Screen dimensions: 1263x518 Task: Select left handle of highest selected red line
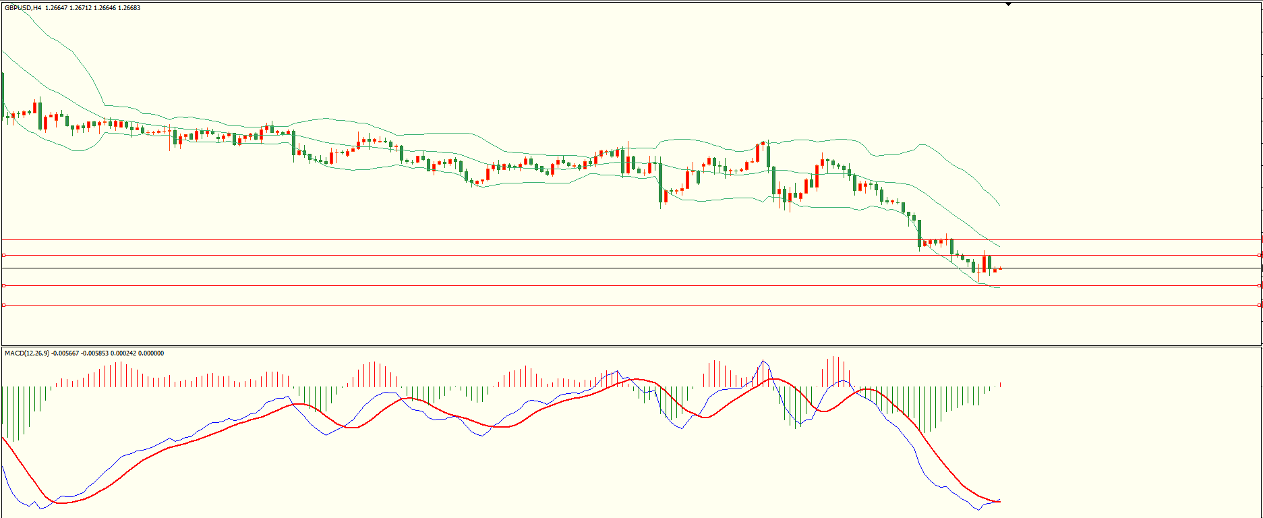tap(3, 256)
